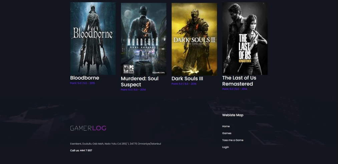The image size is (338, 164).
Task: Click the Esenkent address line
Action: point(115,144)
